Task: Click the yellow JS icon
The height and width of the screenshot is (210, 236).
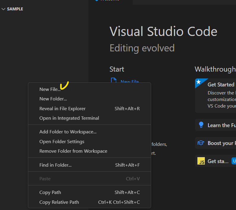Action: coord(201,161)
